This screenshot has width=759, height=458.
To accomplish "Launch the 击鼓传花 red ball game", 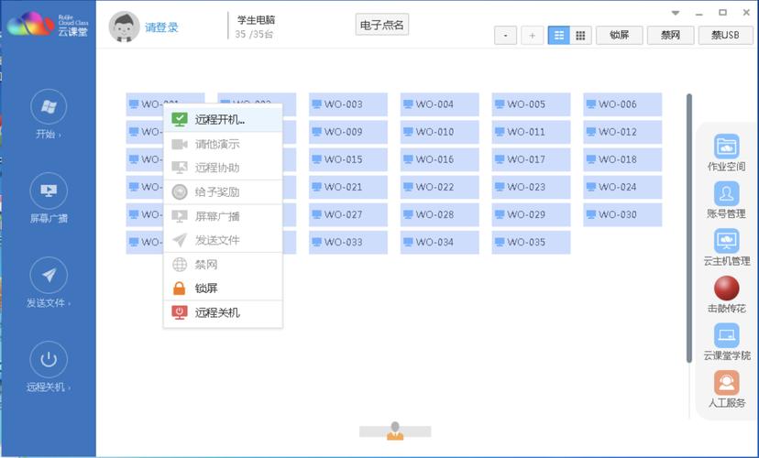I will tap(726, 289).
